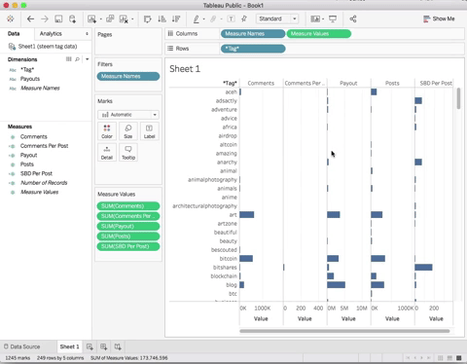
Task: Select the Sheet 1 tab
Action: tap(69, 346)
